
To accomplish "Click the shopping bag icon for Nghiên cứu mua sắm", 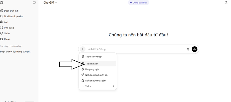I will (x=83, y=80).
